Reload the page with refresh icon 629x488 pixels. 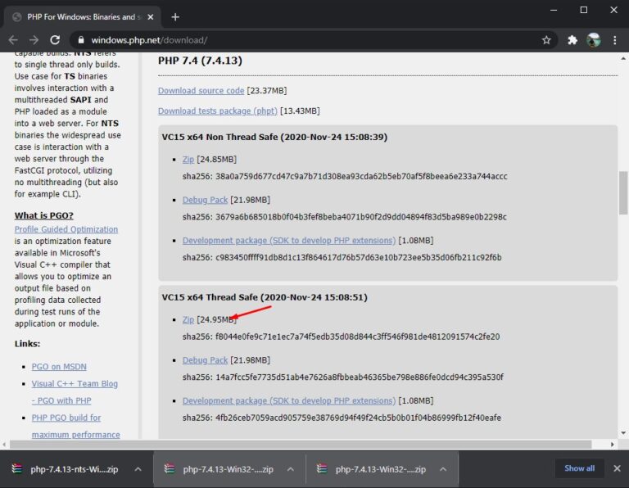point(55,40)
